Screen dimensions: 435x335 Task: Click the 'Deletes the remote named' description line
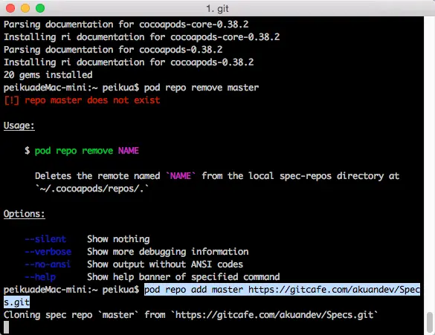click(217, 176)
